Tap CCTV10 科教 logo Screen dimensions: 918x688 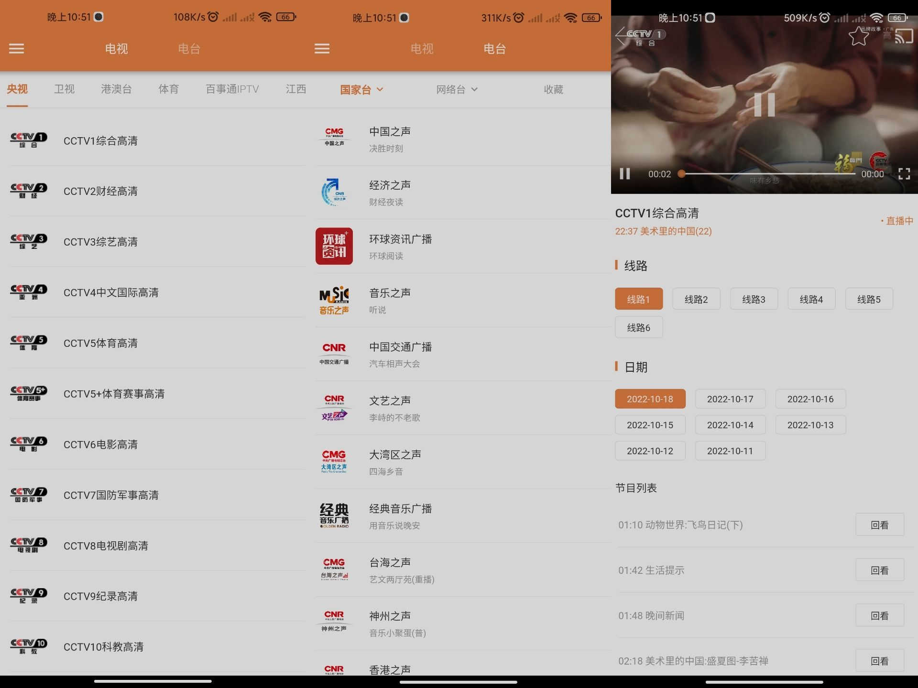coord(29,646)
